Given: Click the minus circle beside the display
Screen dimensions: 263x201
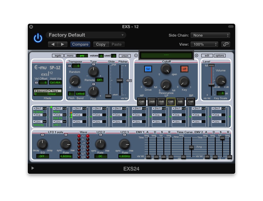Looking at the screenshot, I should point(136,55).
